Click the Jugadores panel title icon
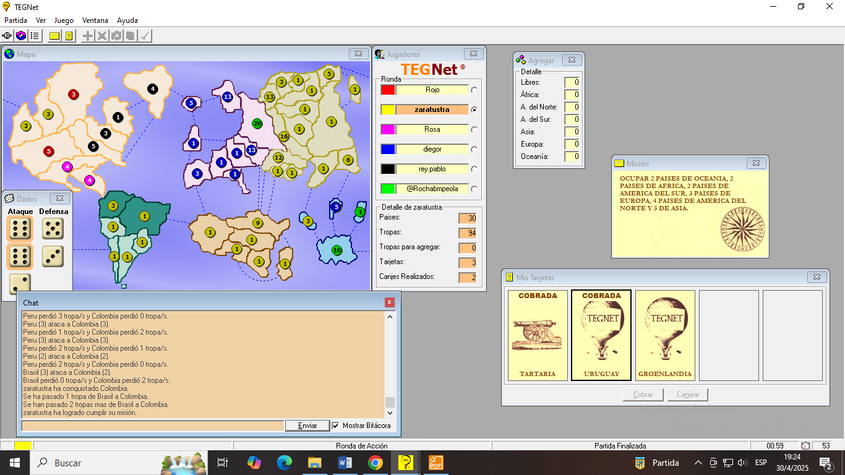 click(x=380, y=54)
